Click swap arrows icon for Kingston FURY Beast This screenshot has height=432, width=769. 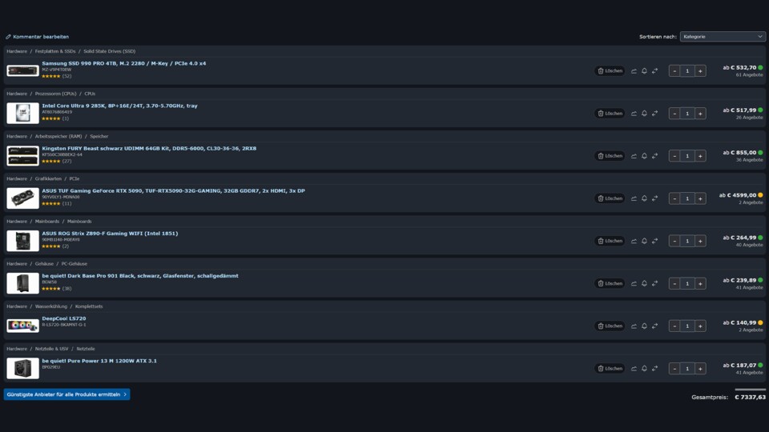click(x=654, y=156)
